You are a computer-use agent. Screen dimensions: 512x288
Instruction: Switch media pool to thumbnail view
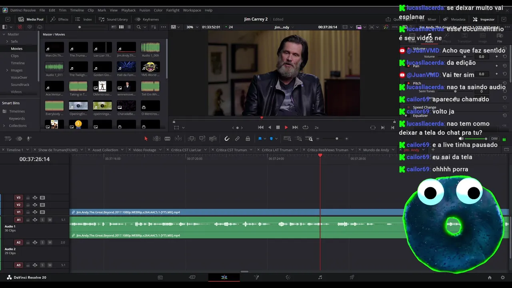tap(121, 27)
